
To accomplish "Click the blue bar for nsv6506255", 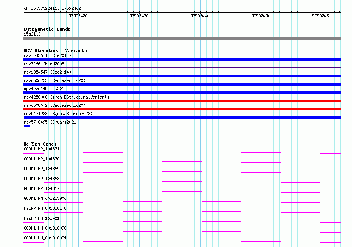I will (182, 84).
